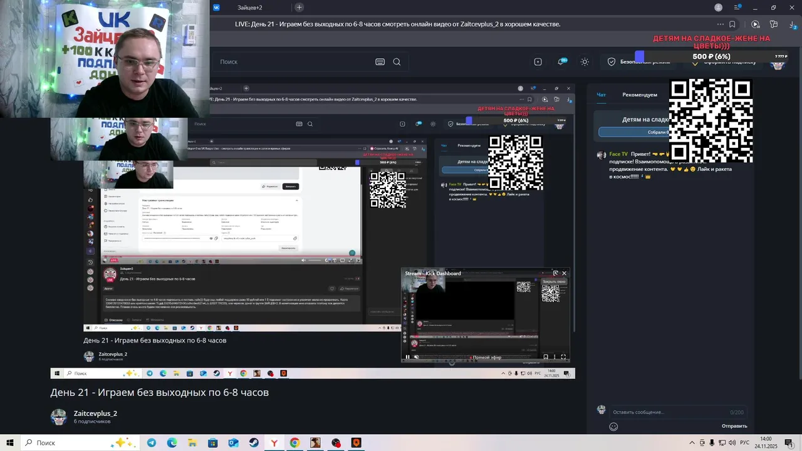
Task: Open the mini player three-dots options
Action: pos(555,357)
